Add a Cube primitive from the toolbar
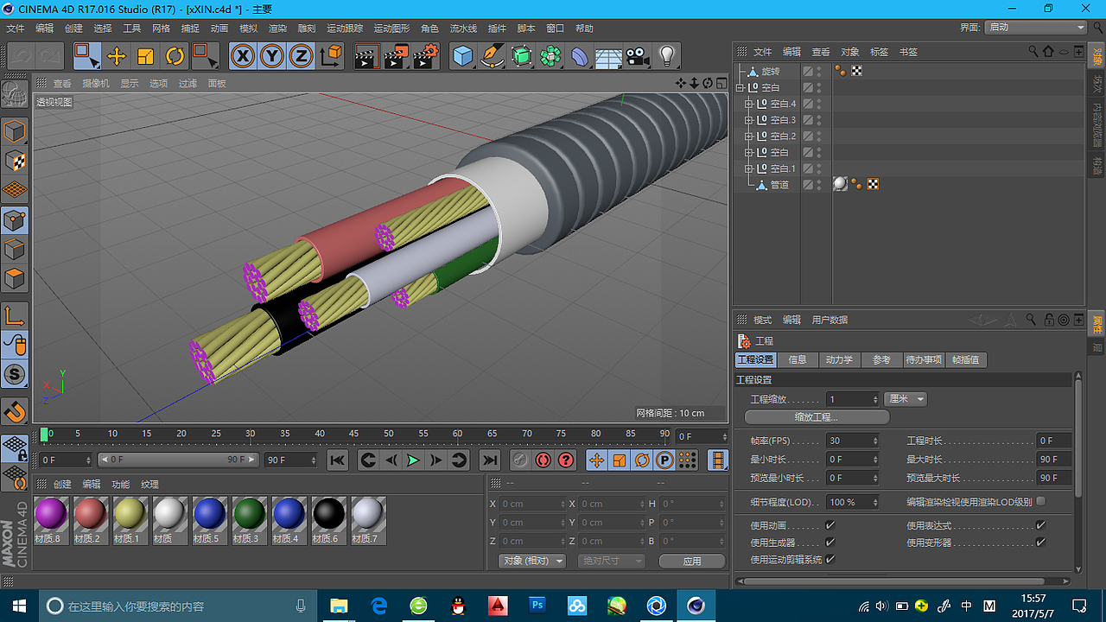 tap(463, 57)
